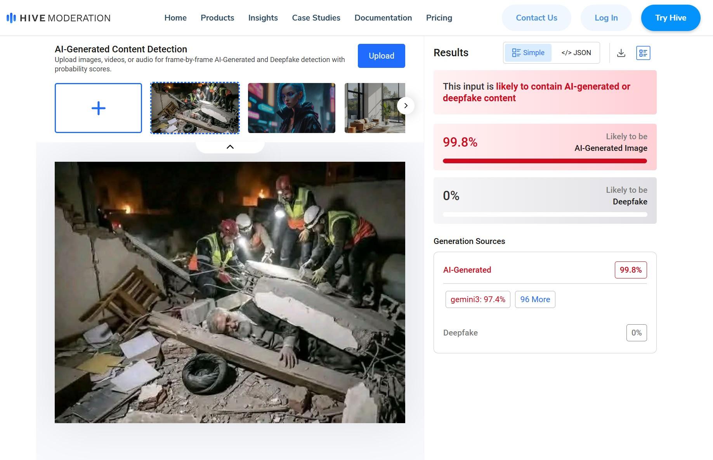Viewport: 713px width, 460px height.
Task: Toggle the results list view icon
Action: click(x=643, y=53)
